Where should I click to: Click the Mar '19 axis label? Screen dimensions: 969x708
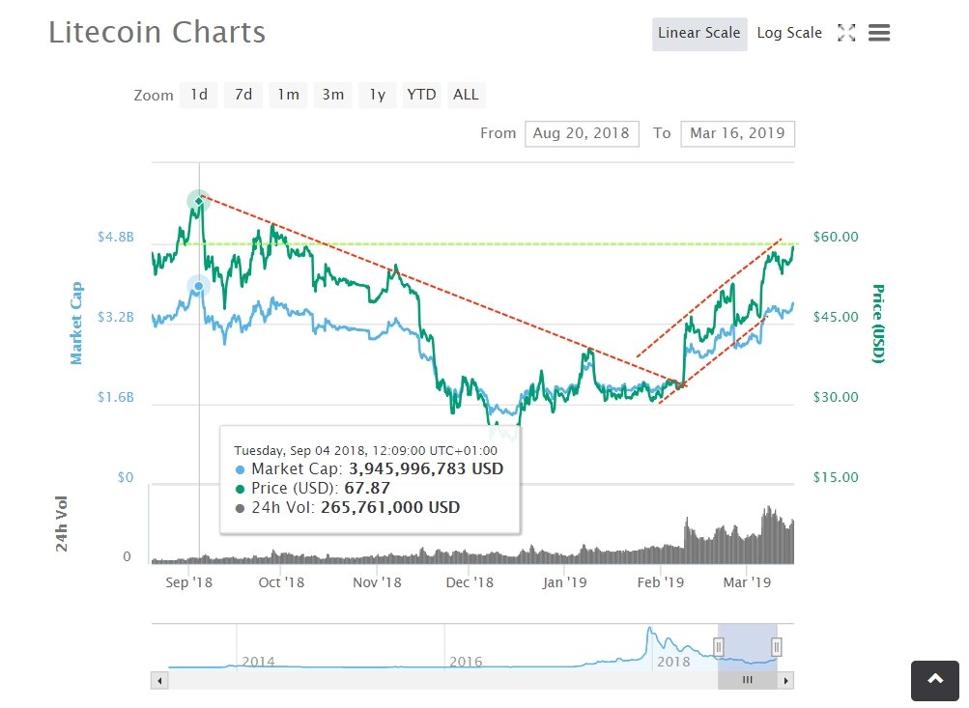[747, 582]
